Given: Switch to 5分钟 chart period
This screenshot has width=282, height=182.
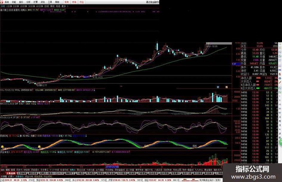Looking at the screenshot, I should 16,6.
